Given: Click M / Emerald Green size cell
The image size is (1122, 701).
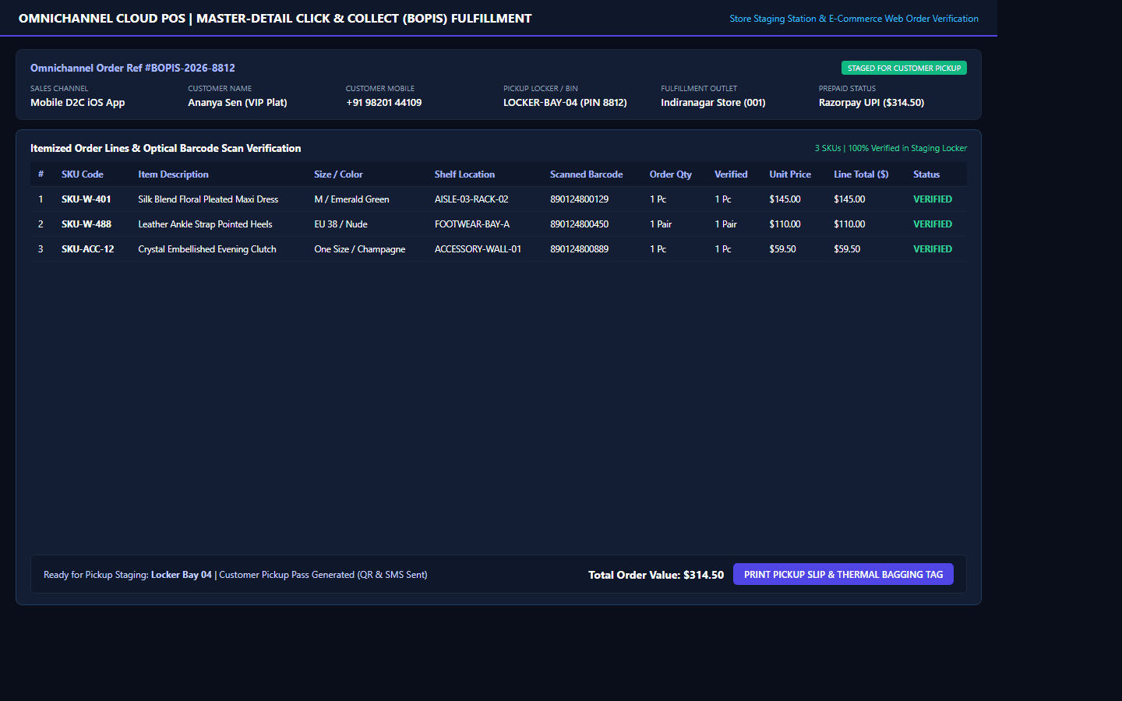Looking at the screenshot, I should tap(351, 199).
